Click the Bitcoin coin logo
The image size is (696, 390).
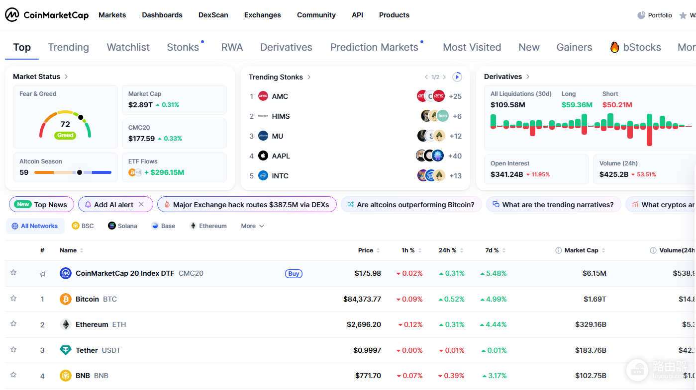66,299
